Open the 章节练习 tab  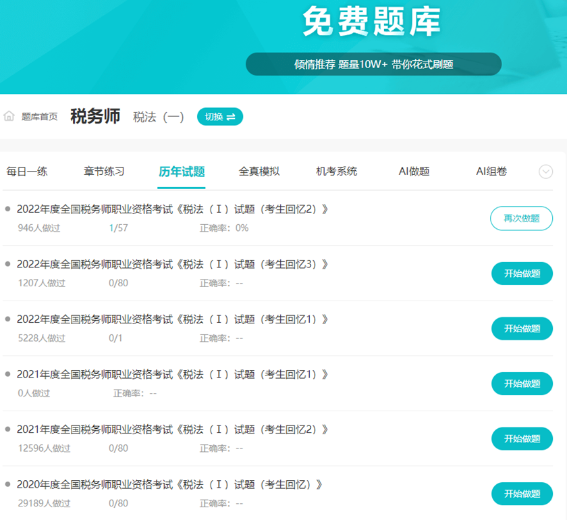pyautogui.click(x=103, y=172)
